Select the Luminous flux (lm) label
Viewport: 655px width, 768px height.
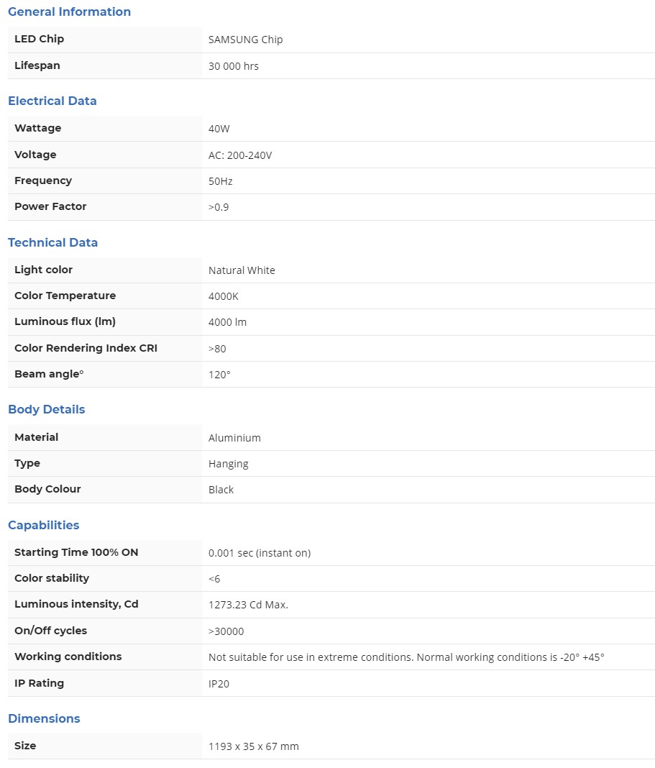[x=65, y=321]
